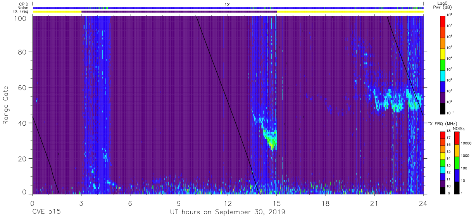Click the black segment of NOISE colorbar
476x220 pixels.
457,187
